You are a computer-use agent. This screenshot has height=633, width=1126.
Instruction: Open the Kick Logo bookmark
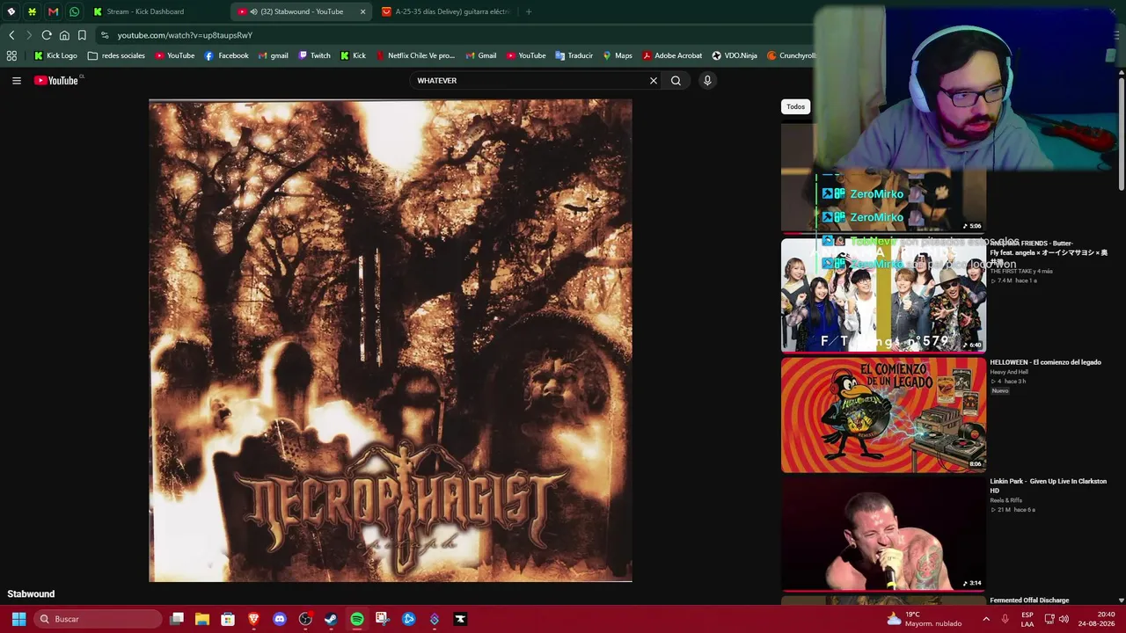55,55
